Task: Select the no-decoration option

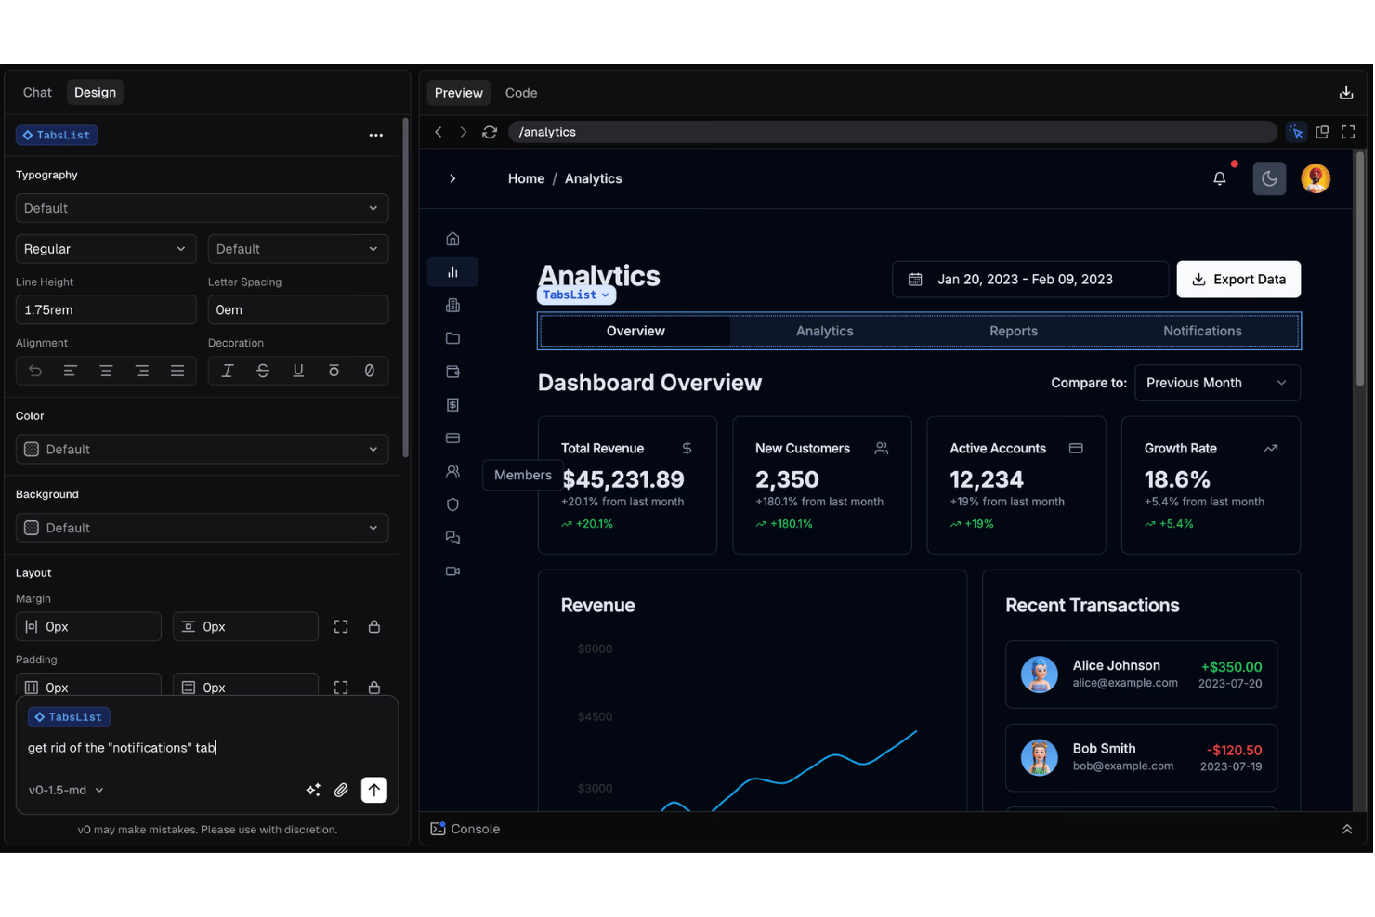Action: (370, 371)
